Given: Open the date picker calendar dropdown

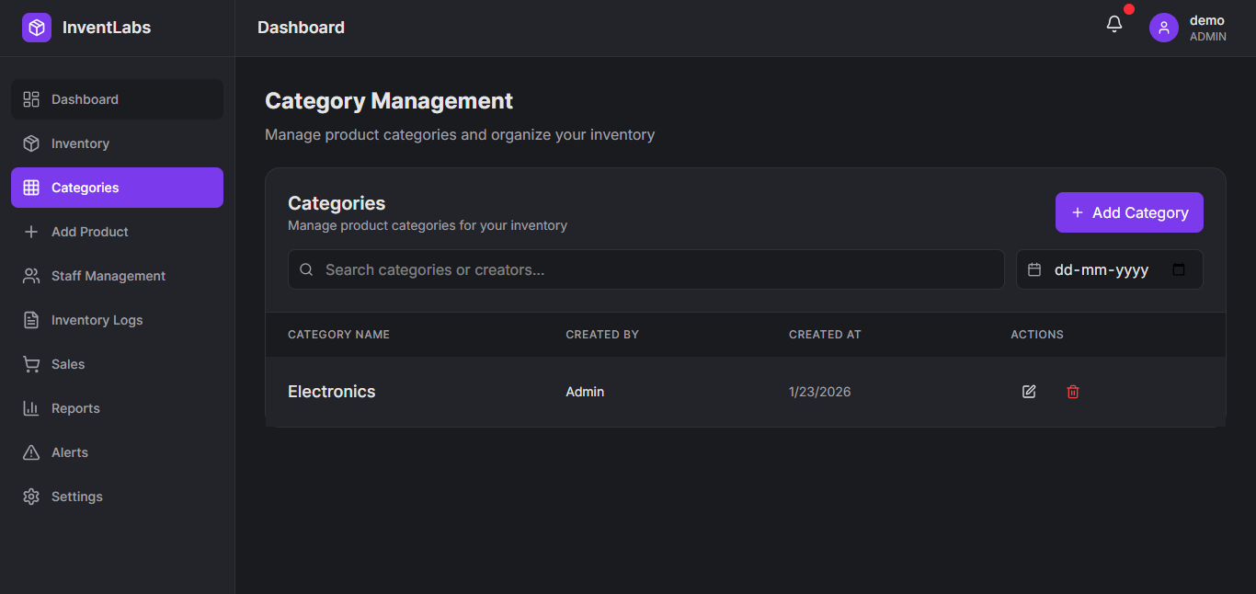Looking at the screenshot, I should click(x=1179, y=270).
